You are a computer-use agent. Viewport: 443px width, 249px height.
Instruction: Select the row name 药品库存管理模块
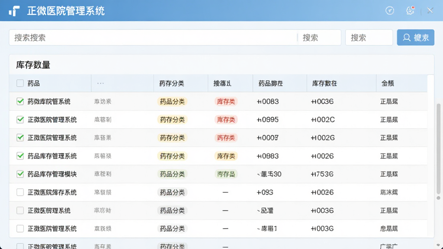tap(52, 174)
